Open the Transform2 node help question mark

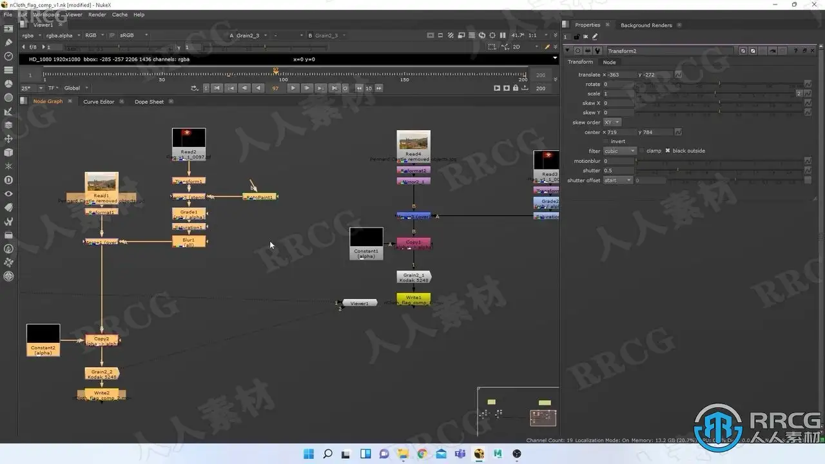pos(796,51)
